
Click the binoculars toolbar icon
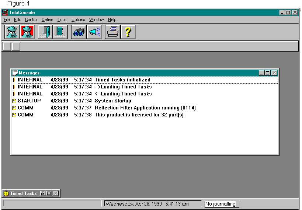79,32
